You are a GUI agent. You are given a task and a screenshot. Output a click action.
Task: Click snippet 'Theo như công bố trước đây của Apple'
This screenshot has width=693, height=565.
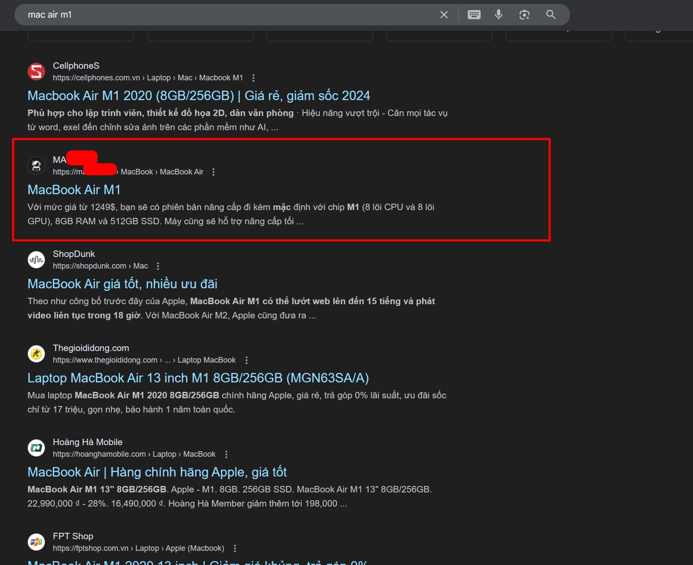click(x=107, y=301)
